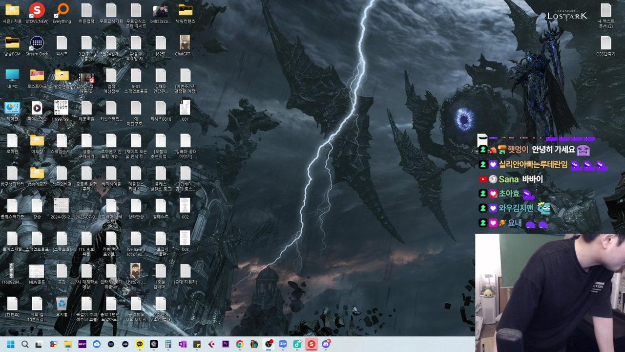Click the 와우김치맨 chat name
The height and width of the screenshot is (352, 625).
[x=516, y=208]
